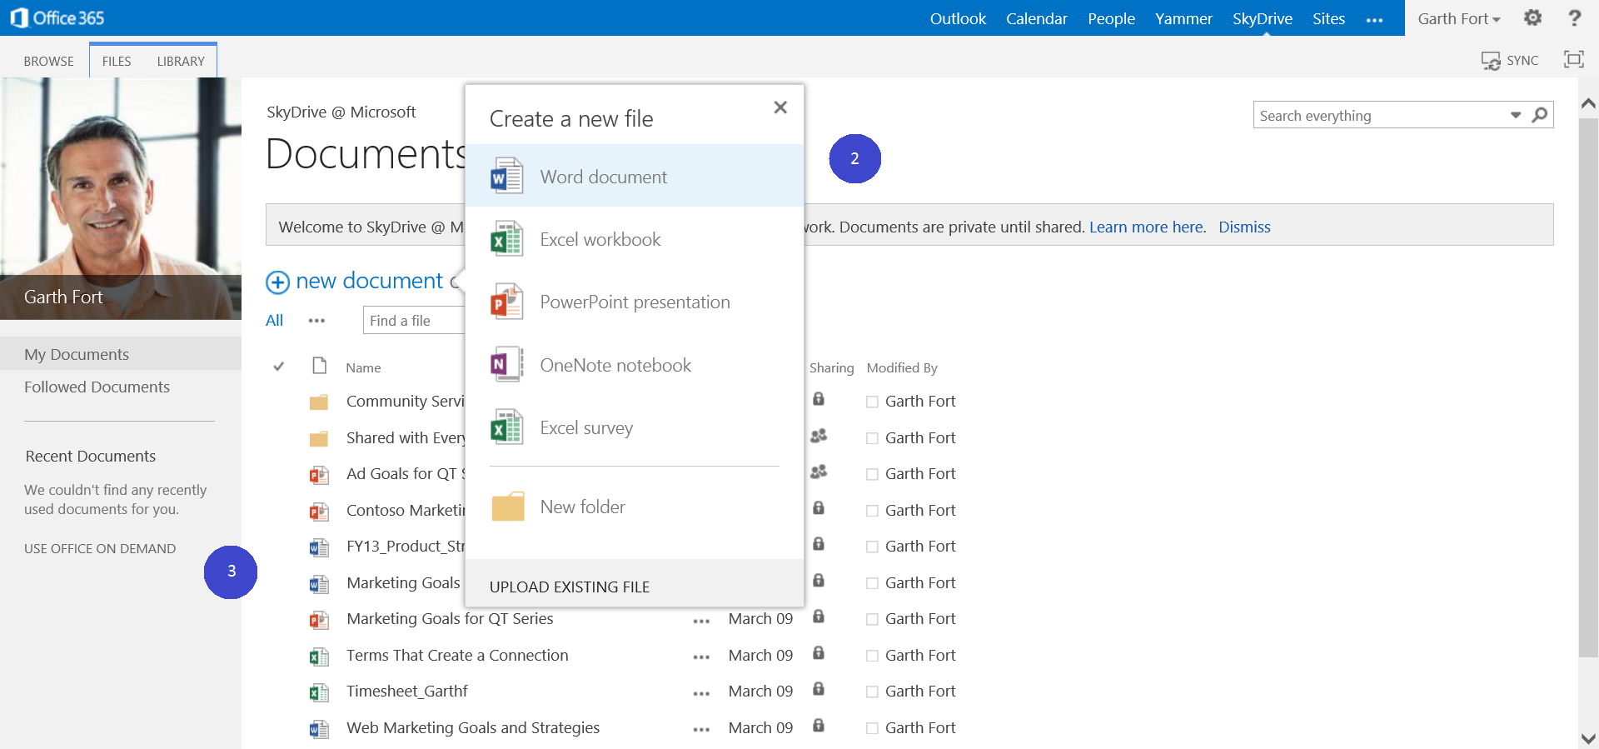Open Yammer from the top navigation
The image size is (1599, 749).
click(x=1183, y=18)
